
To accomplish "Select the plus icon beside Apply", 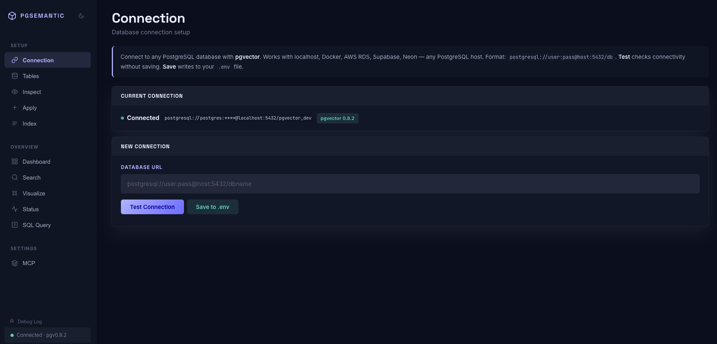I will 15,107.
